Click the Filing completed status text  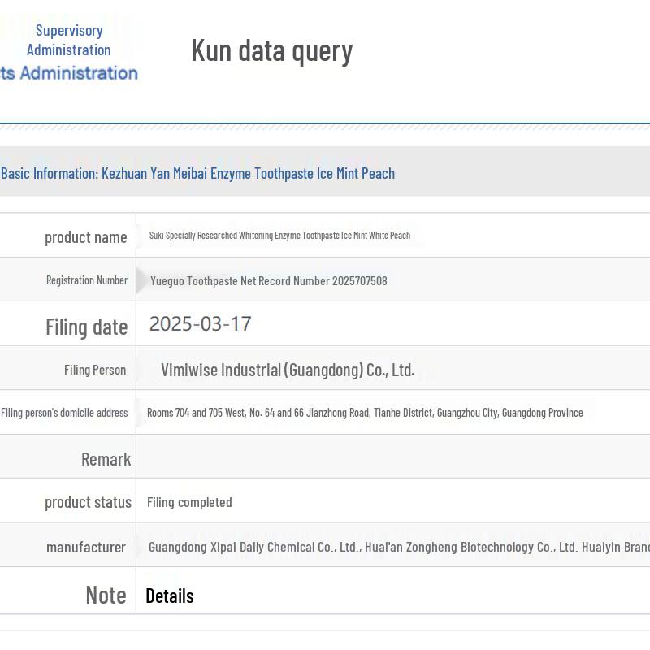click(x=189, y=502)
